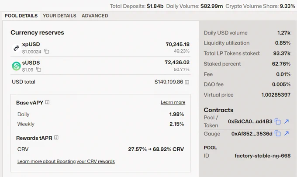Open the ADVANCED tab

(x=95, y=16)
